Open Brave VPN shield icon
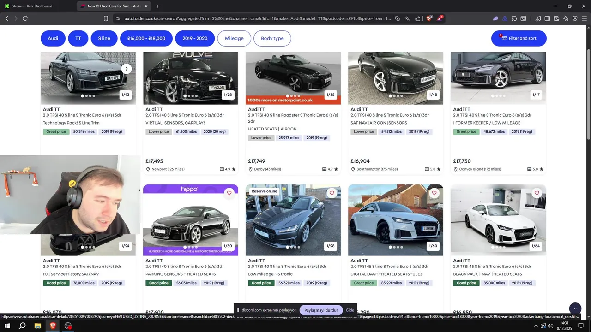This screenshot has height=332, width=591. pos(575,18)
